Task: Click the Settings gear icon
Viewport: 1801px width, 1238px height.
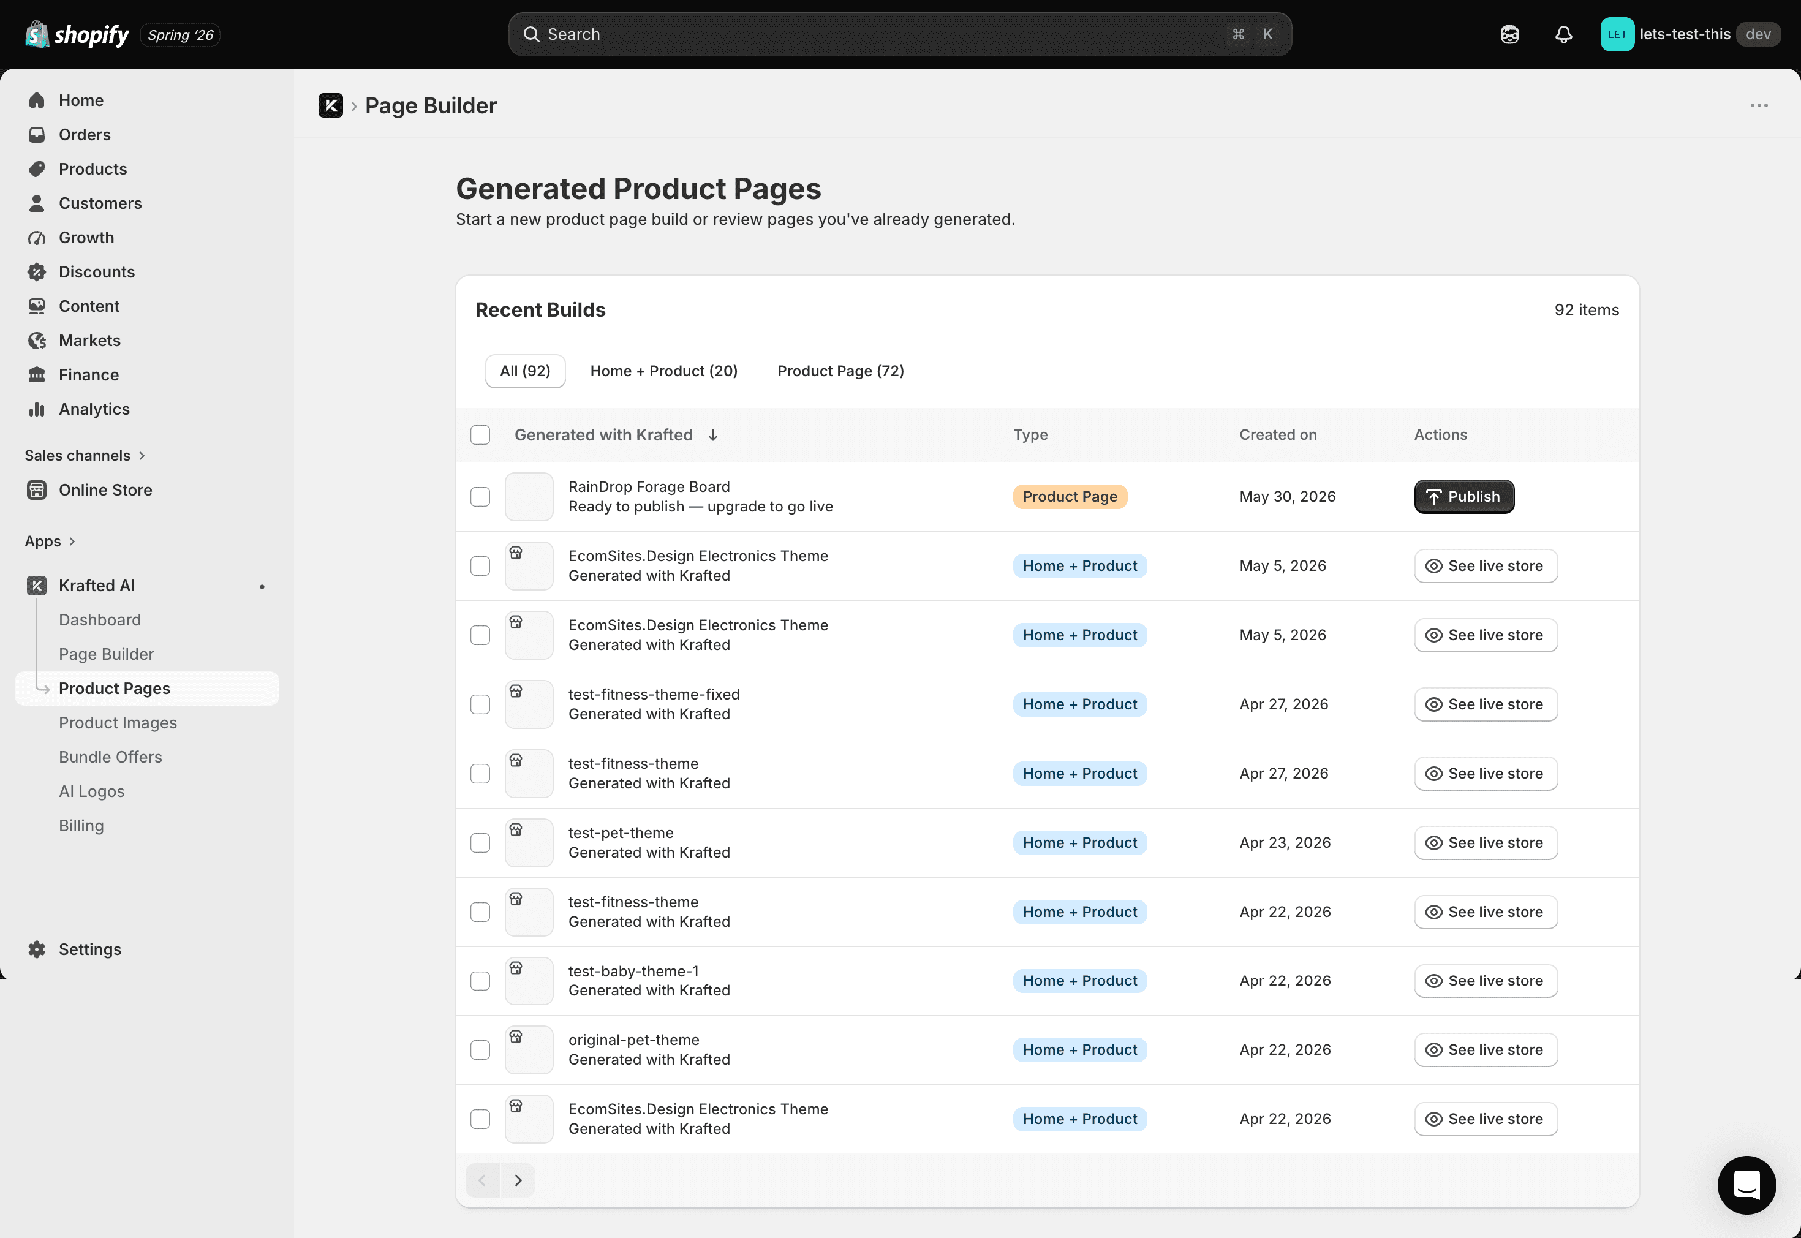Action: tap(37, 949)
